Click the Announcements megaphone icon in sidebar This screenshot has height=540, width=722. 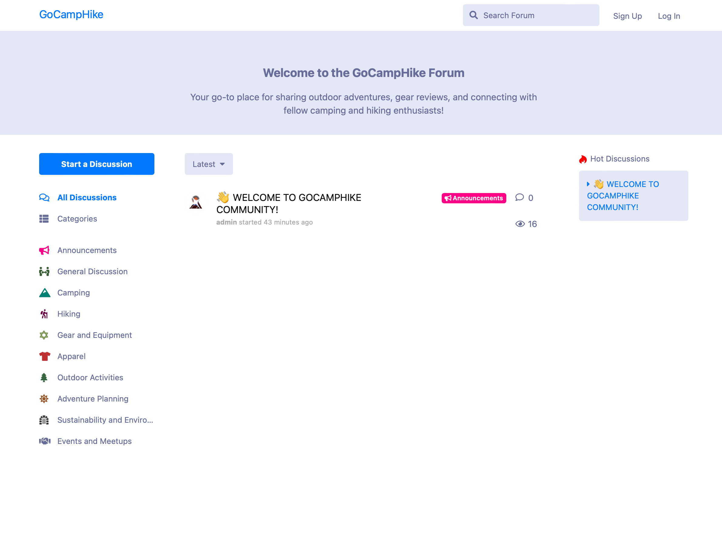44,250
